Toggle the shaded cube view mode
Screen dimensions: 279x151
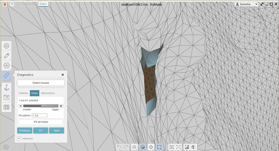[143, 147]
